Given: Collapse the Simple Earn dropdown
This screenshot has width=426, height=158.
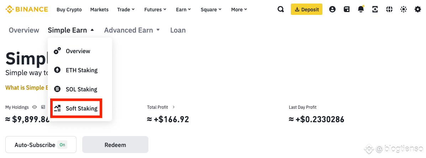Looking at the screenshot, I should point(71,30).
